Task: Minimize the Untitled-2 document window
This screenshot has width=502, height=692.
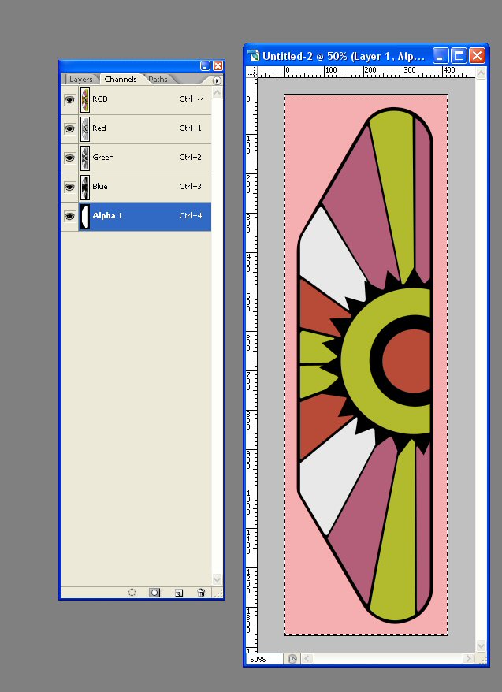Action: tap(441, 56)
